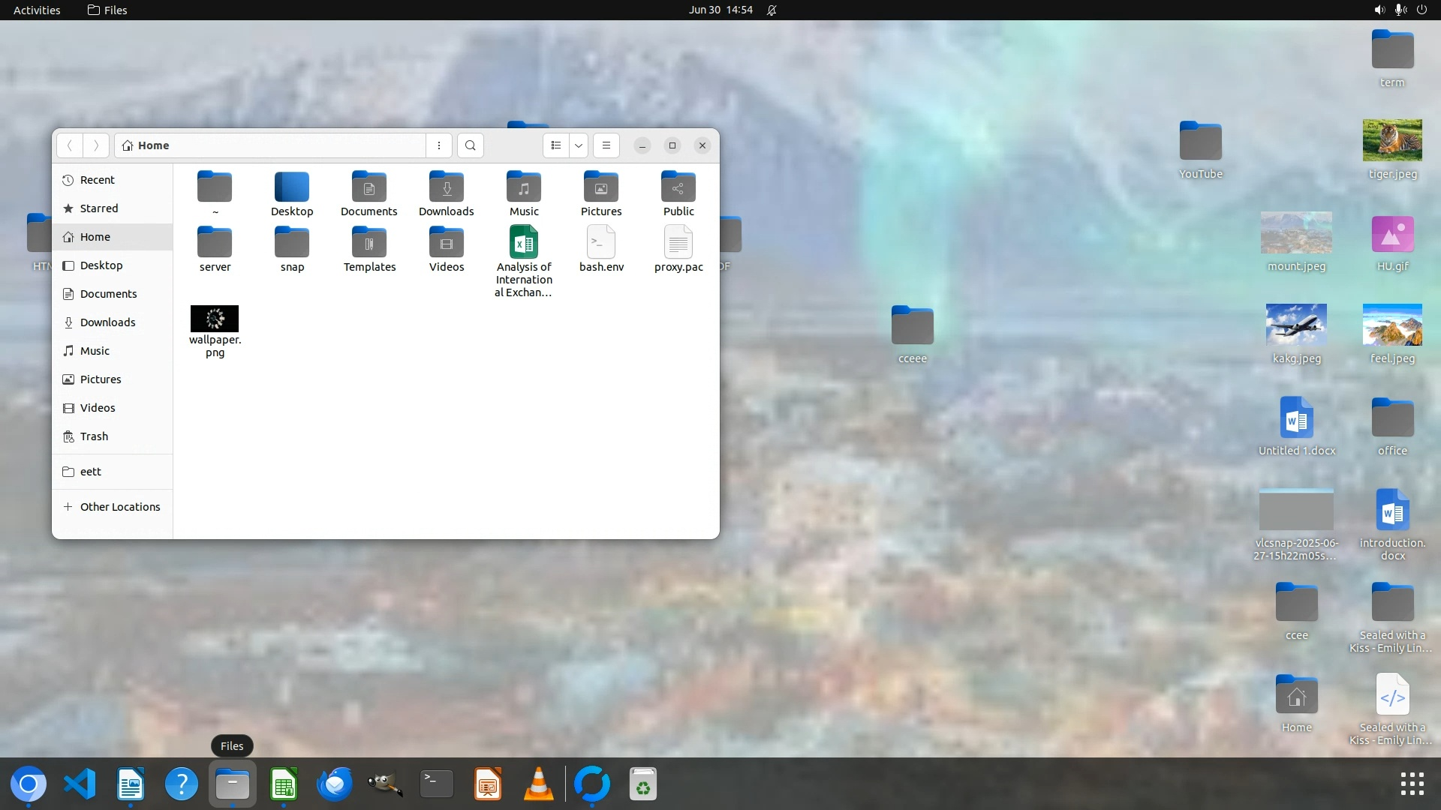
Task: Click the search icon in Files toolbar
Action: tap(471, 145)
